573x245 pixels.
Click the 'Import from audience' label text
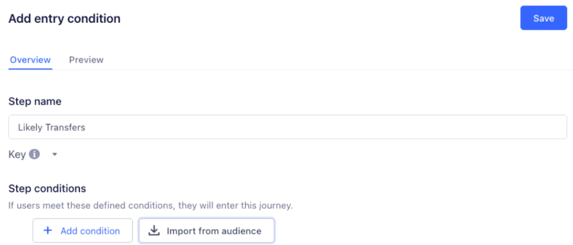click(214, 231)
